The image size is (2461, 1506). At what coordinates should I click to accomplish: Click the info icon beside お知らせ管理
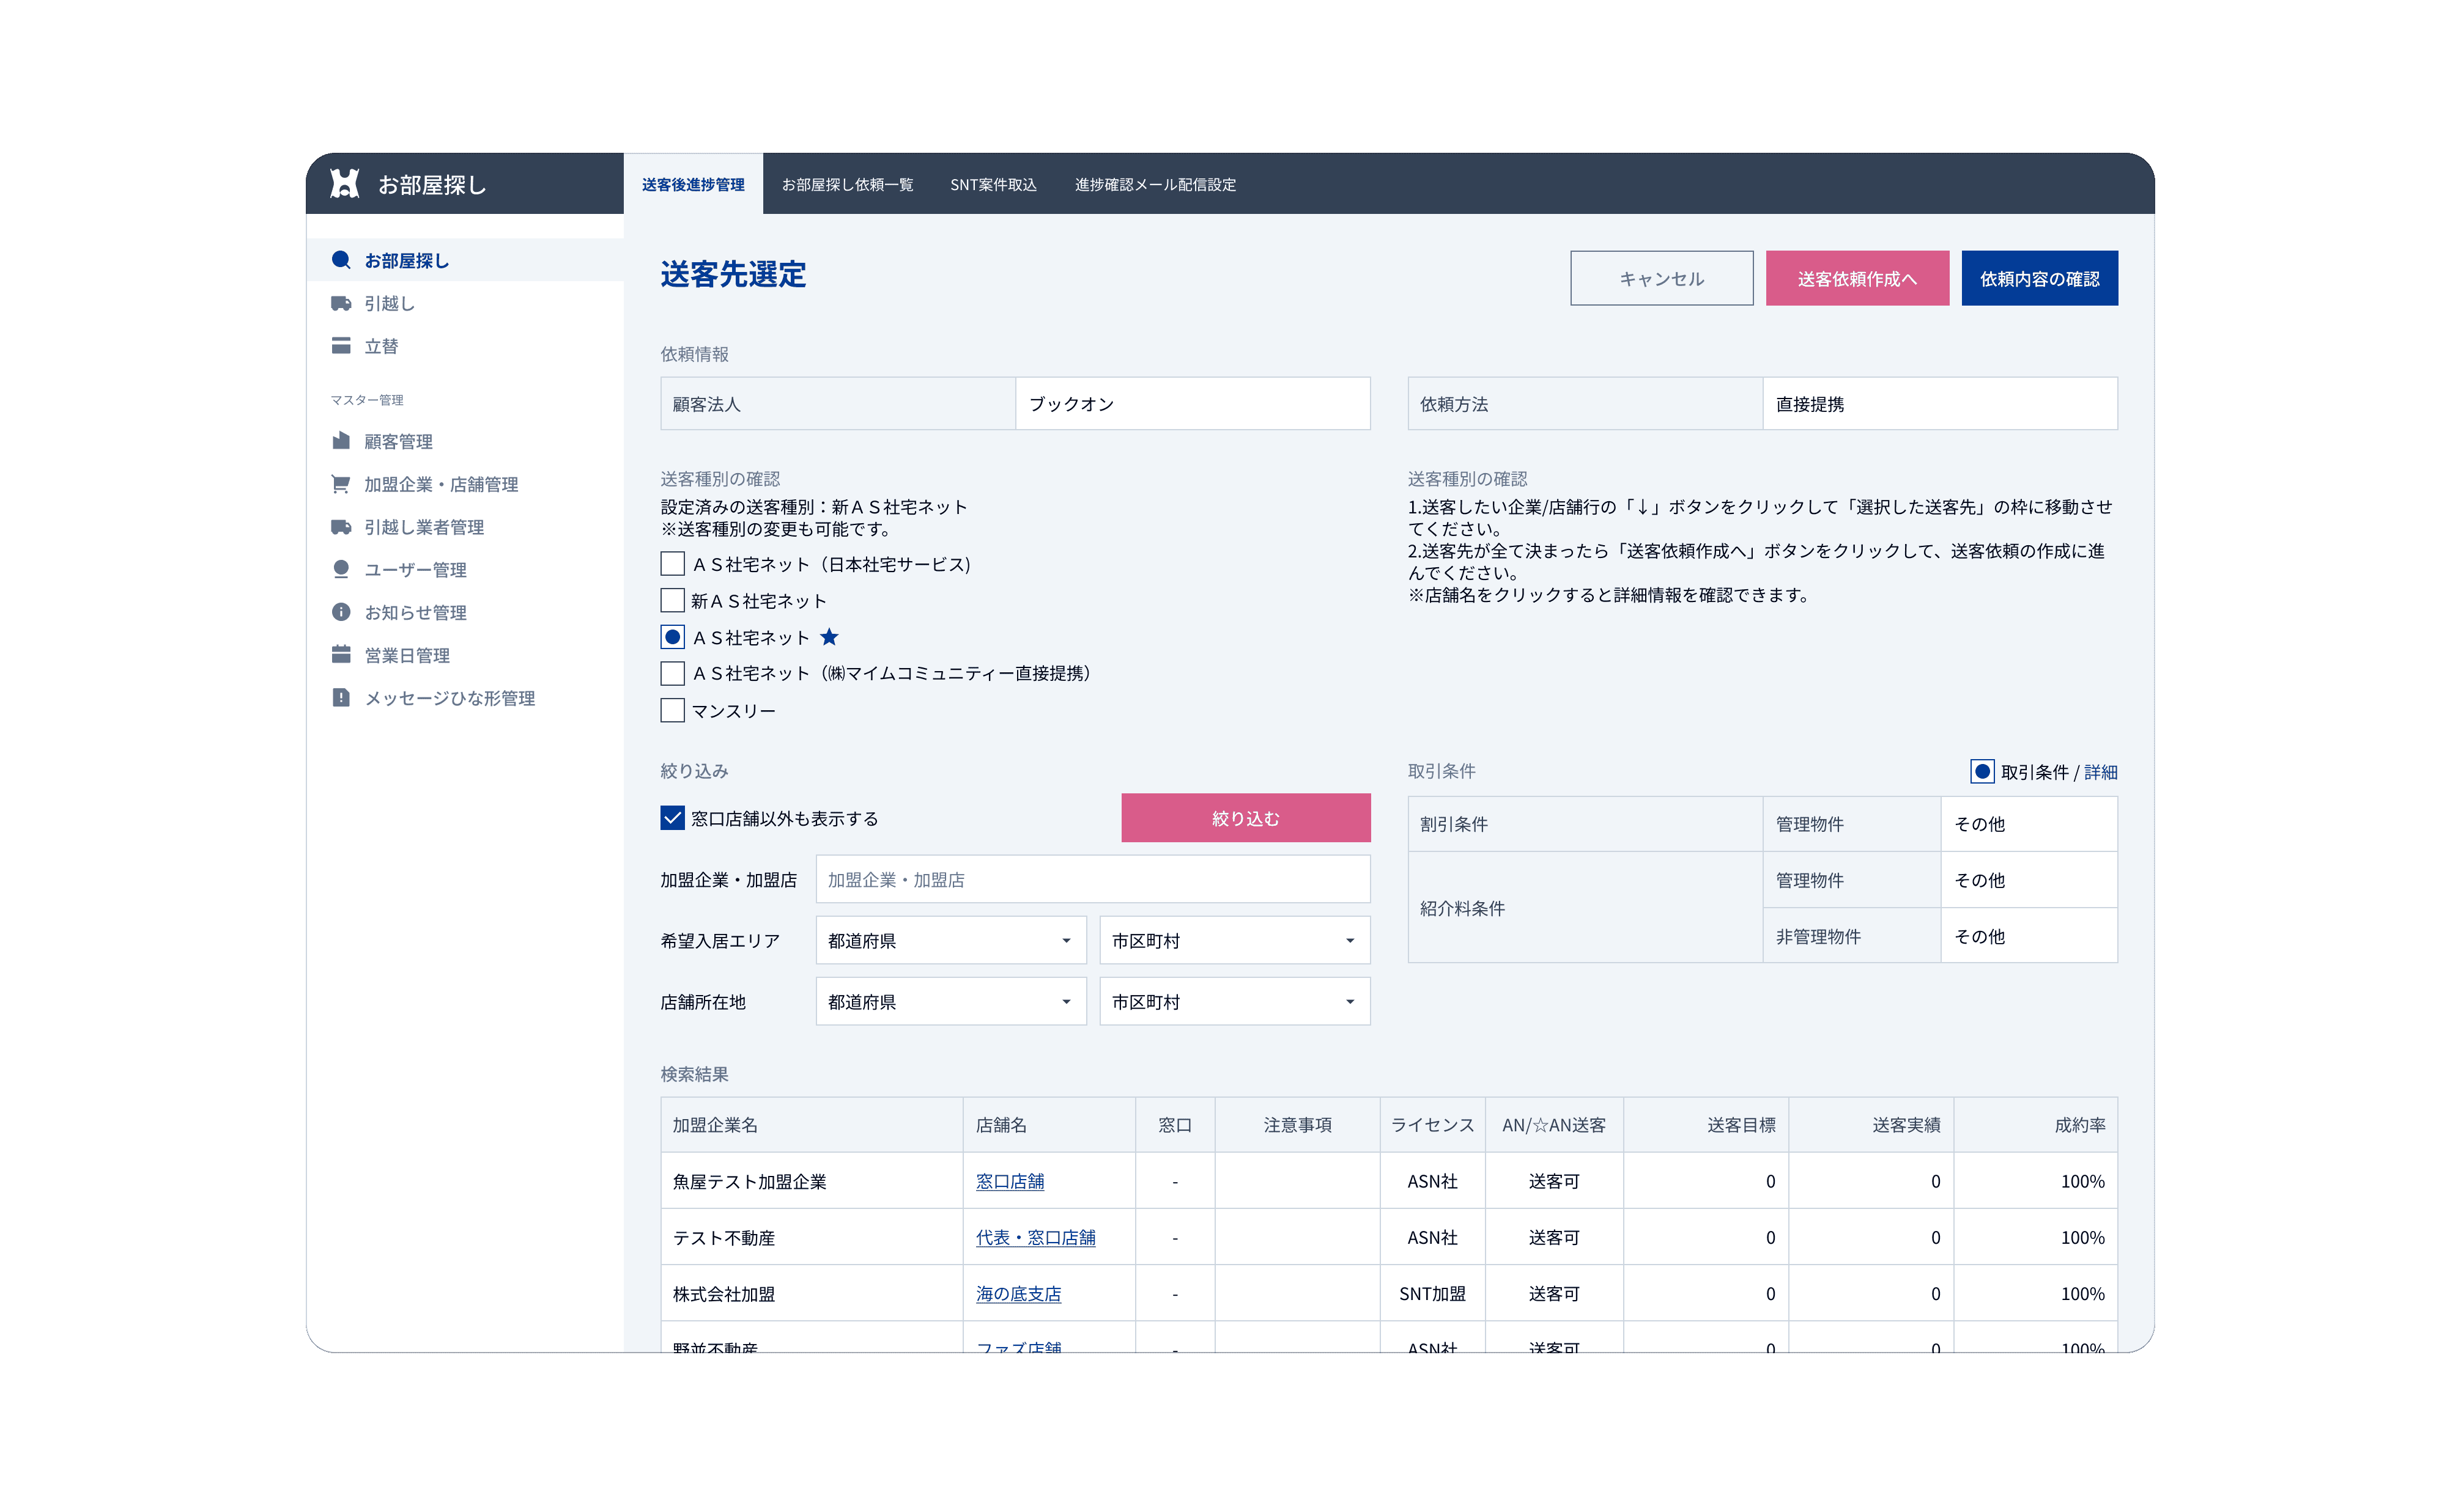point(341,612)
